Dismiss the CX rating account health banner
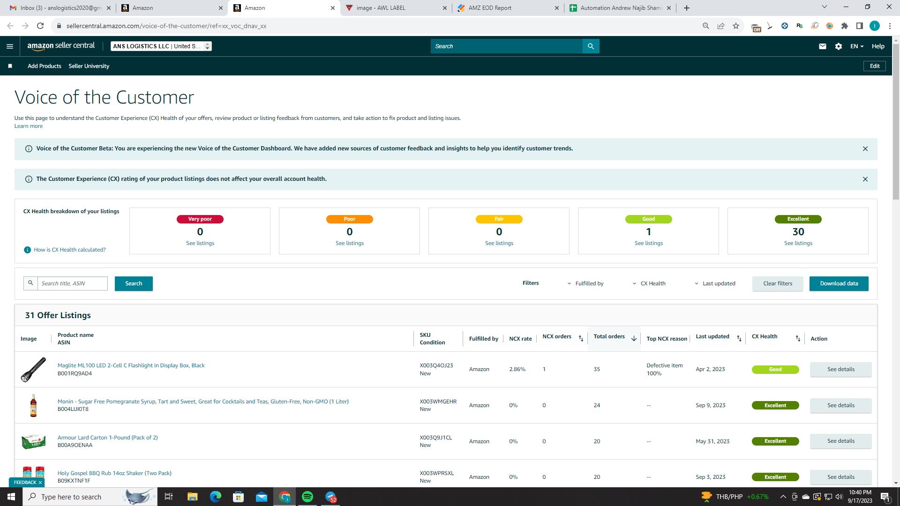Image resolution: width=900 pixels, height=506 pixels. [865, 179]
